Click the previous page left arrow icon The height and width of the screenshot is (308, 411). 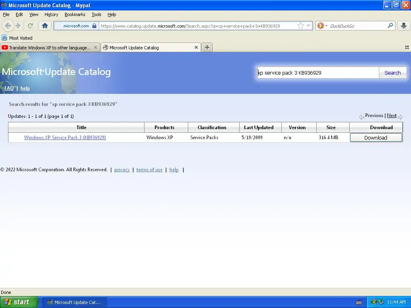362,117
